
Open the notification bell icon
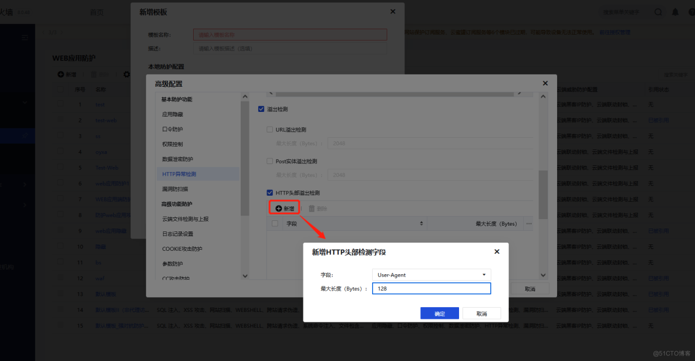pos(674,11)
